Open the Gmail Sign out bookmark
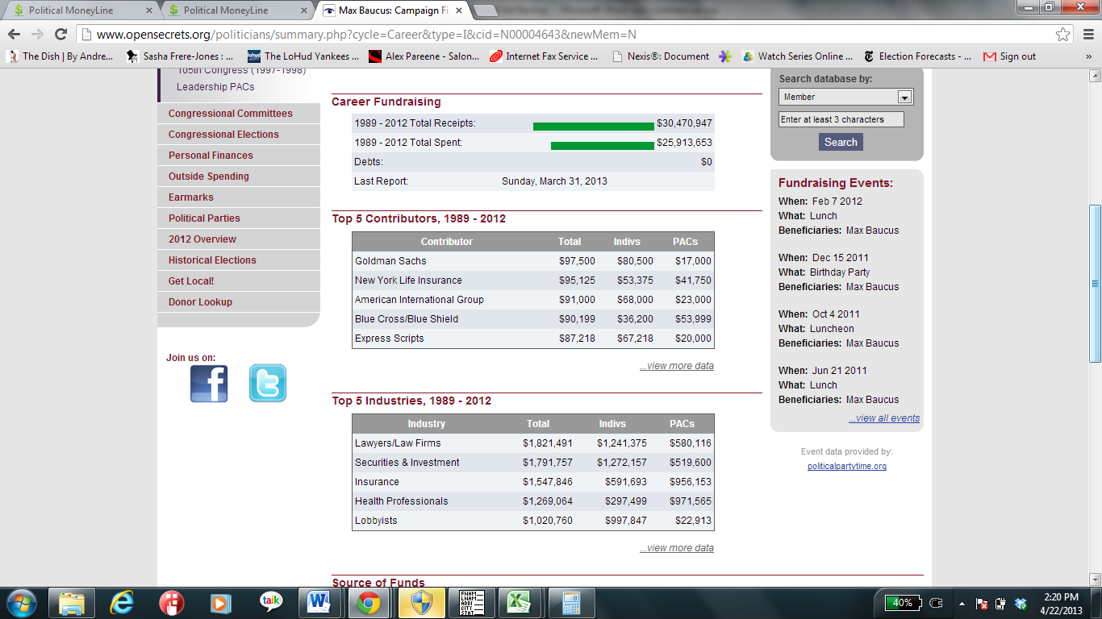This screenshot has width=1102, height=619. click(x=1009, y=56)
